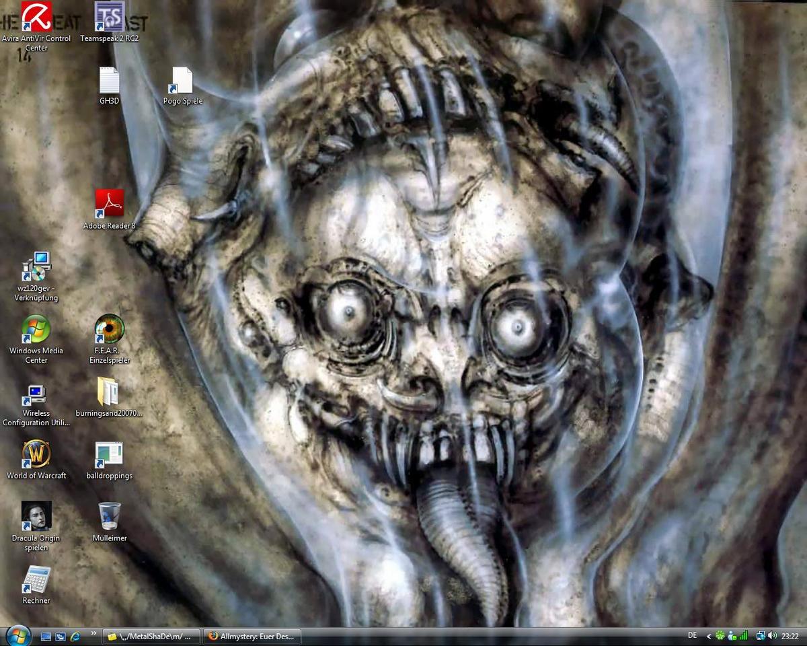Open the DE language bar indicator

[x=693, y=635]
